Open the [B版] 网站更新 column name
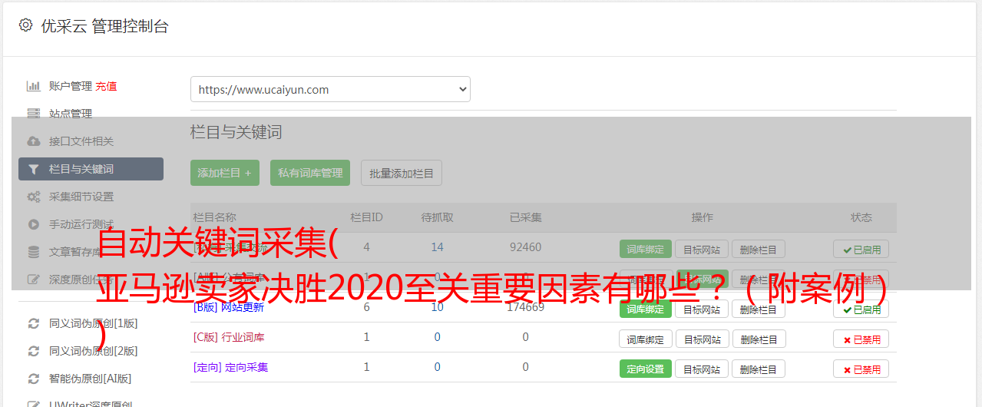The width and height of the screenshot is (982, 407). 228,307
